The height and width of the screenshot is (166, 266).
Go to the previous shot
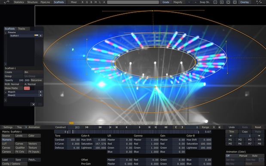(110, 127)
